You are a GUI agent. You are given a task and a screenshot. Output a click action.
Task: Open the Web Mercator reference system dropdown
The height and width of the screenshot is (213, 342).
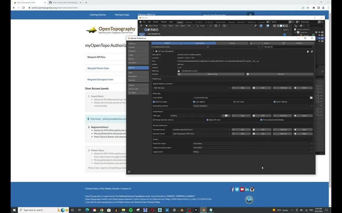click(191, 88)
